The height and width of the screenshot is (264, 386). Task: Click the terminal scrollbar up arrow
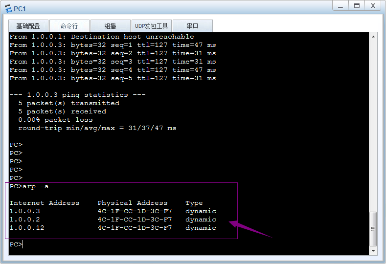(373, 37)
